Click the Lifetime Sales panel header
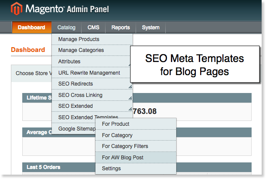The width and height of the screenshot is (266, 179). [x=137, y=98]
